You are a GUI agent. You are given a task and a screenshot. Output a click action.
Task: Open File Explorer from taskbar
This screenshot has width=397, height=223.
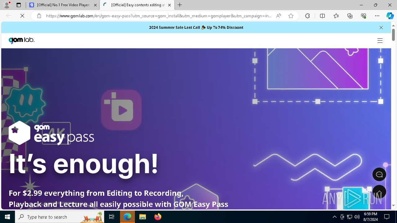tap(142, 217)
